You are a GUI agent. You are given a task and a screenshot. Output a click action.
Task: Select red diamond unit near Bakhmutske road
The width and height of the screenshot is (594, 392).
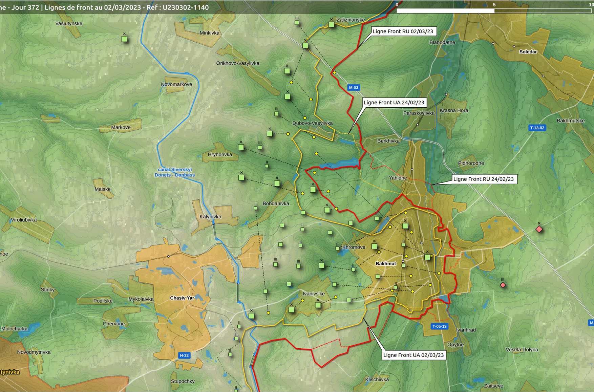pyautogui.click(x=539, y=230)
